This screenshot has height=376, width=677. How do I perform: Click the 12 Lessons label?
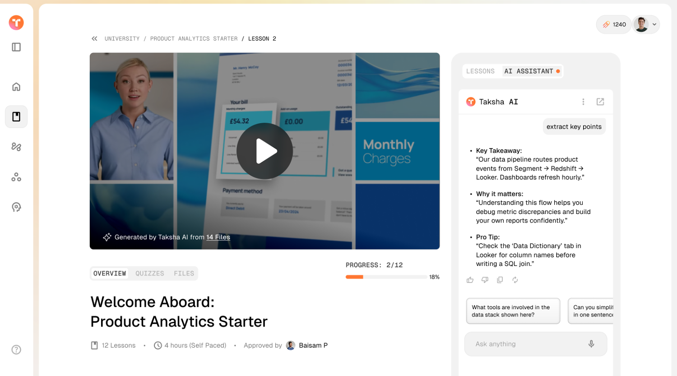(x=119, y=345)
